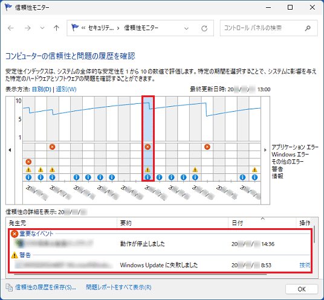
Task: Select the 信頼性モニター breadcrumb segment
Action: click(x=141, y=28)
